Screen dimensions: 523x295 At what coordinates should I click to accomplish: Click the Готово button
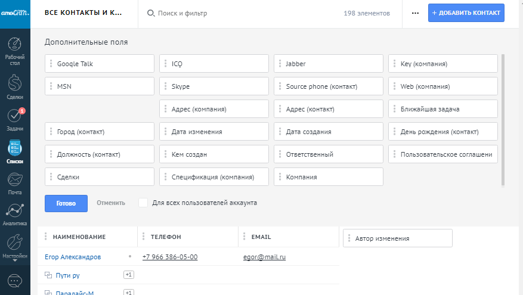coord(66,203)
